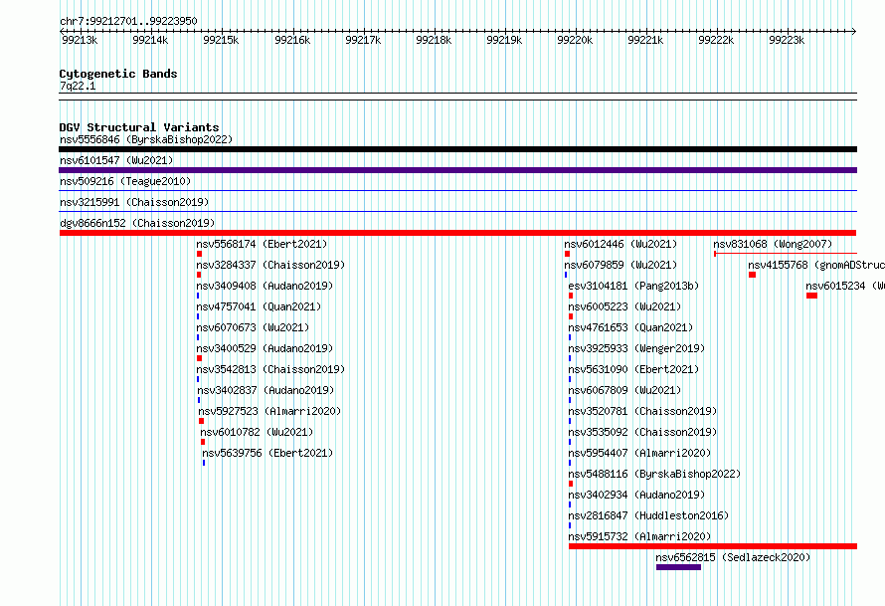
Task: Open nsv4761653 (Quan2021) label
Action: (630, 327)
